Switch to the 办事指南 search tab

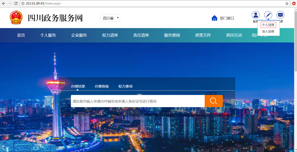point(101,86)
